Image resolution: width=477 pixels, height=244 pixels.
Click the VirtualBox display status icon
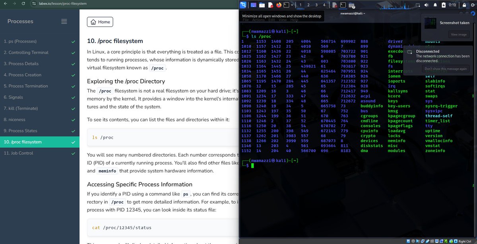pyautogui.click(x=437, y=241)
